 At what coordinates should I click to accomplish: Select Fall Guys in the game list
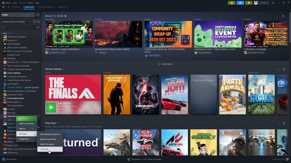11,113
